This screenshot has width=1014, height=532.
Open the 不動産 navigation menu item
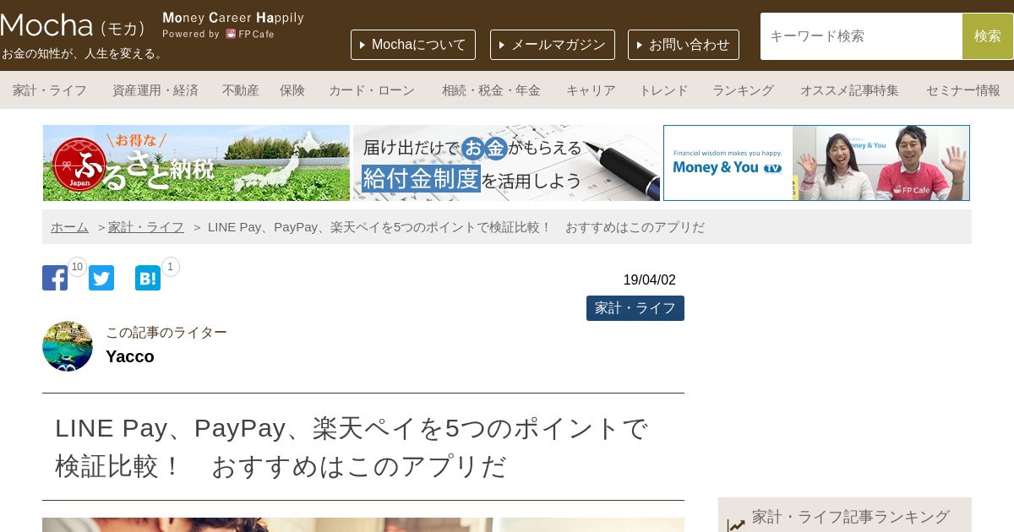(241, 90)
